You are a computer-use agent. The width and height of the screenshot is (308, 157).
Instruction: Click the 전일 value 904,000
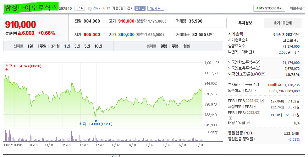(x=92, y=21)
